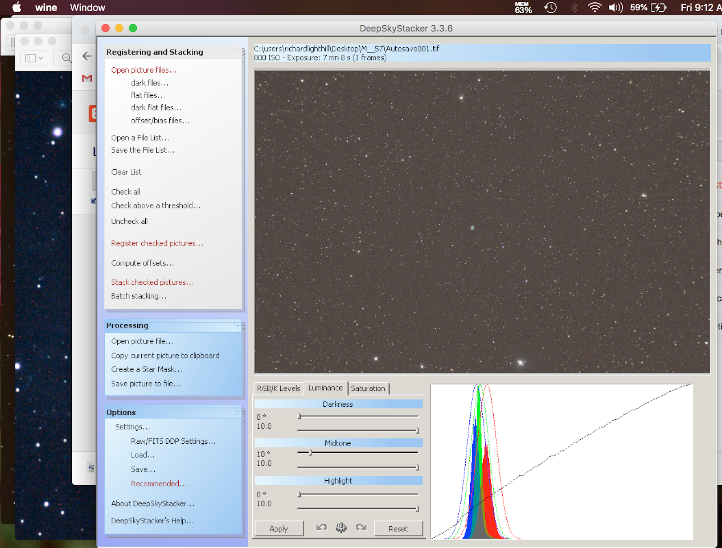The image size is (722, 548).
Task: Switch to the RGB/K Levels tab
Action: click(x=278, y=388)
